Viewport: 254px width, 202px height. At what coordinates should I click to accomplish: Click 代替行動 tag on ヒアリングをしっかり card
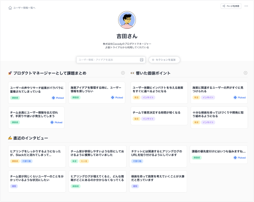click(27, 161)
